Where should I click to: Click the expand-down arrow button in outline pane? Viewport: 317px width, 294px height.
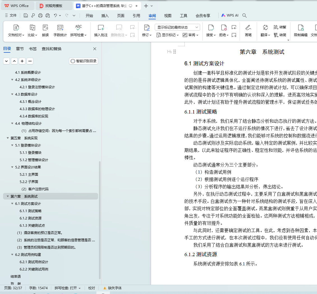[x=6, y=61]
